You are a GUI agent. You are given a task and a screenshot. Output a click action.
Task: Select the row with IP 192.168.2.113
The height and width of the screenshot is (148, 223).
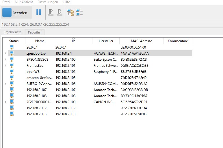(x=65, y=114)
